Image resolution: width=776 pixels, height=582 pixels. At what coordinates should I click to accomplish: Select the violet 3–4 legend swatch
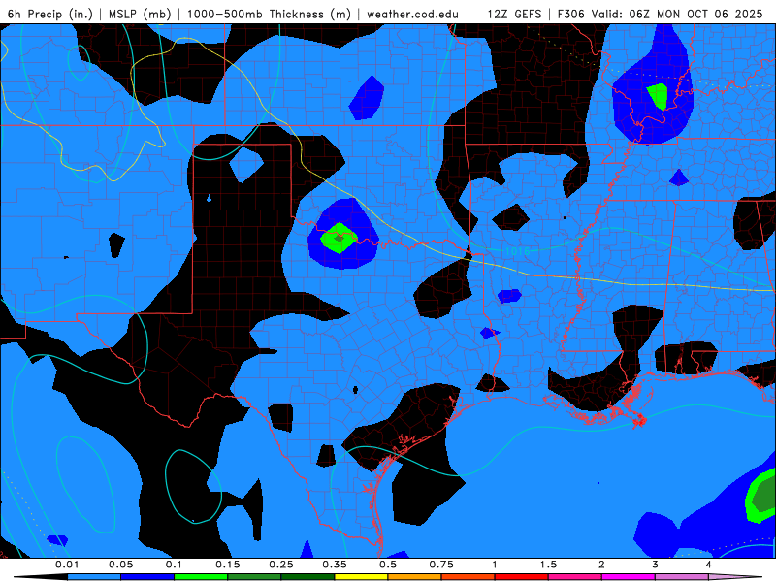[682, 577]
